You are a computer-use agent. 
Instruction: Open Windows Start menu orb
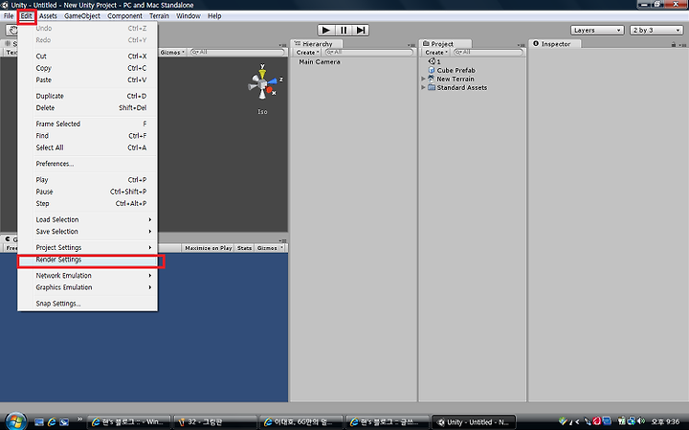[16, 421]
